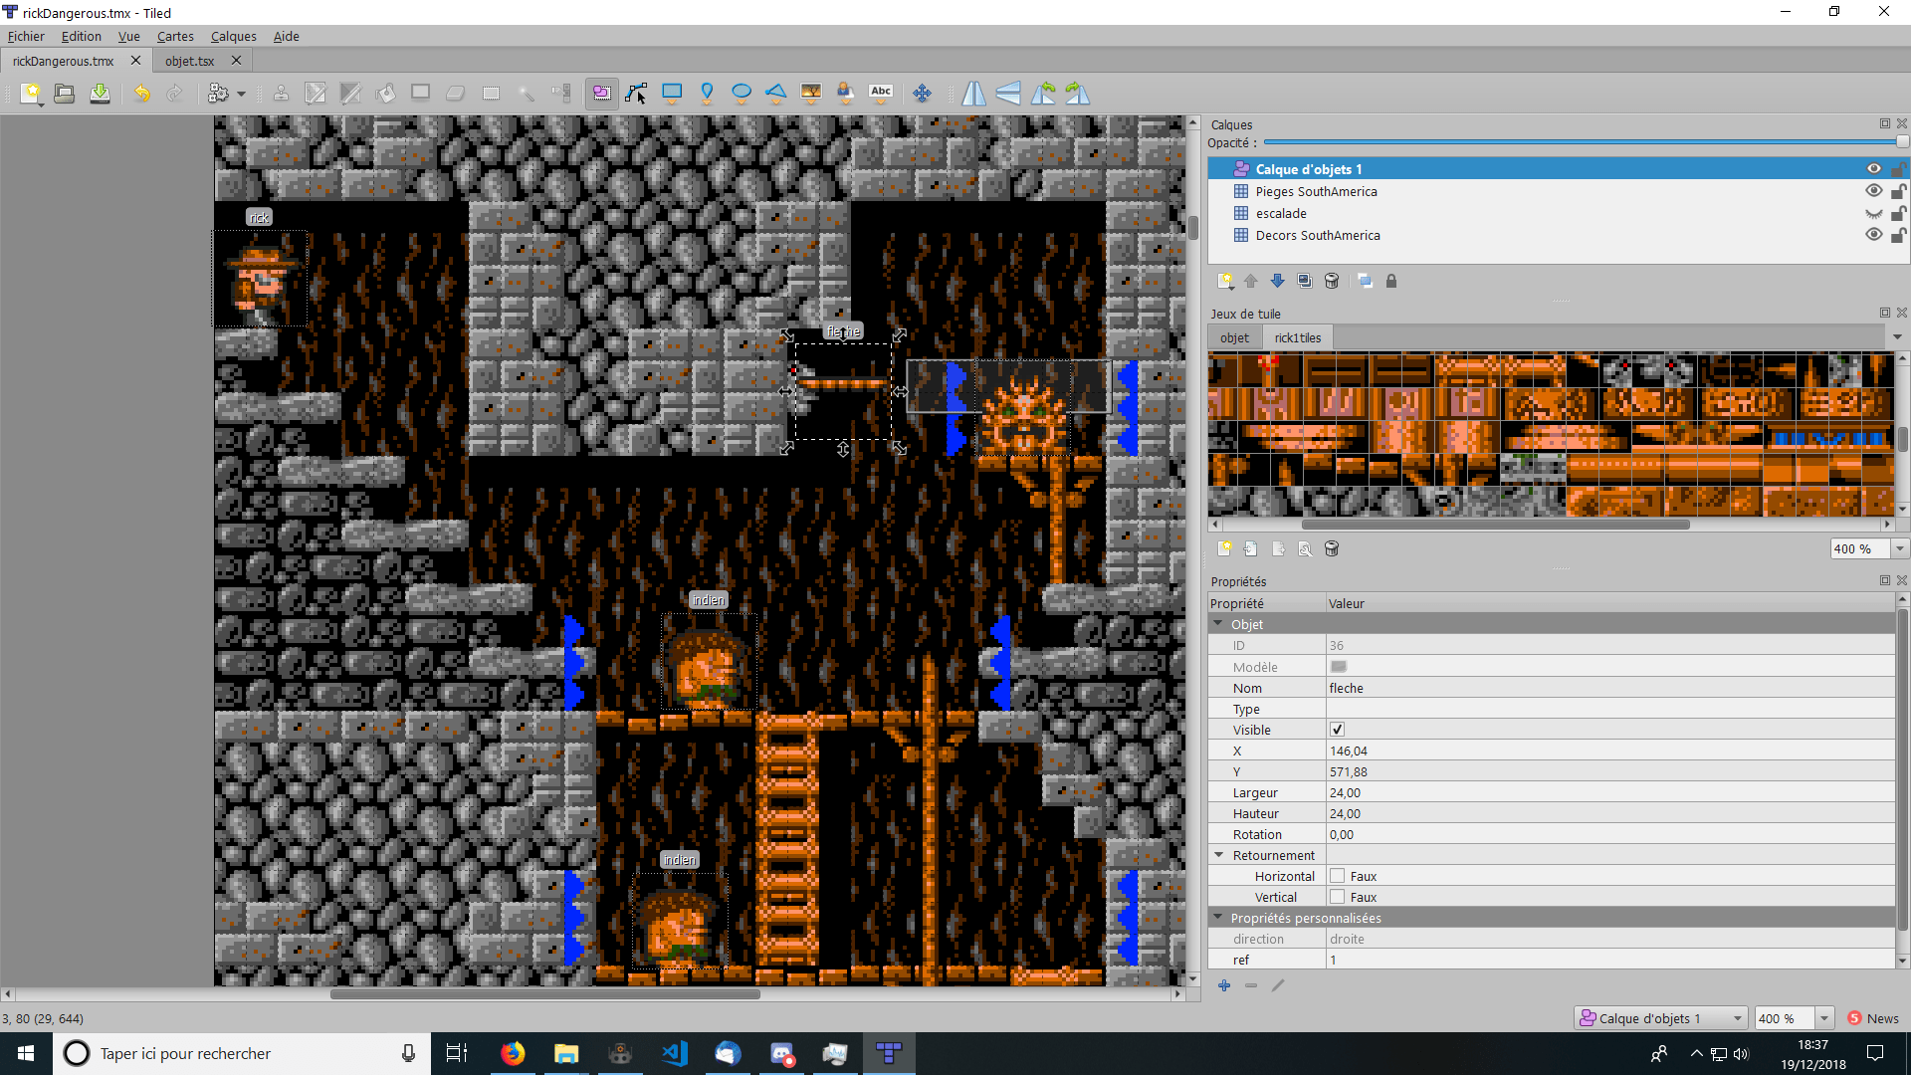Select the Rectangular Select tool
The height and width of the screenshot is (1075, 1911).
click(491, 94)
